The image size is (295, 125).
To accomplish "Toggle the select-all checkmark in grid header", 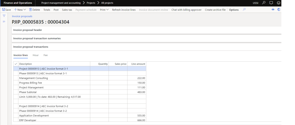I will 16,64.
